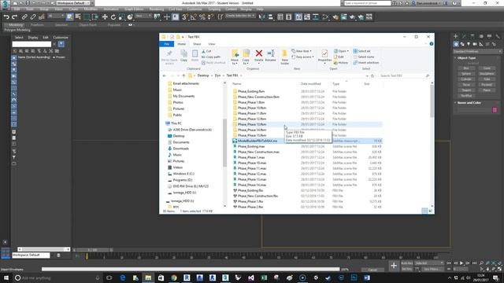Click the Redo arrow in 3ds Max toolbar

(x=14, y=17)
